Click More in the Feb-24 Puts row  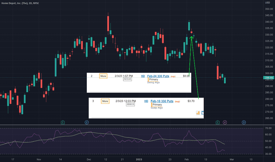pyautogui.click(x=103, y=76)
